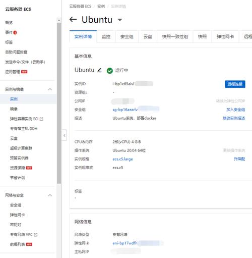Click the 升降配 link

(x=239, y=159)
